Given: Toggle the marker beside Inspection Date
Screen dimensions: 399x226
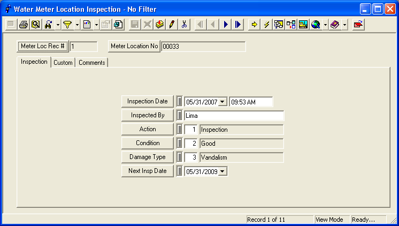Looking at the screenshot, I should click(179, 101).
